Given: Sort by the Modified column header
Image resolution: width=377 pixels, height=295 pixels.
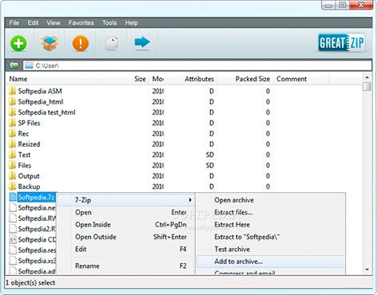Looking at the screenshot, I should [x=157, y=79].
